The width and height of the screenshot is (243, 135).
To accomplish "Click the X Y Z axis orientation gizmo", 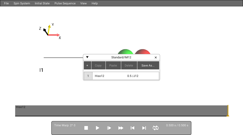I will coord(50,31).
